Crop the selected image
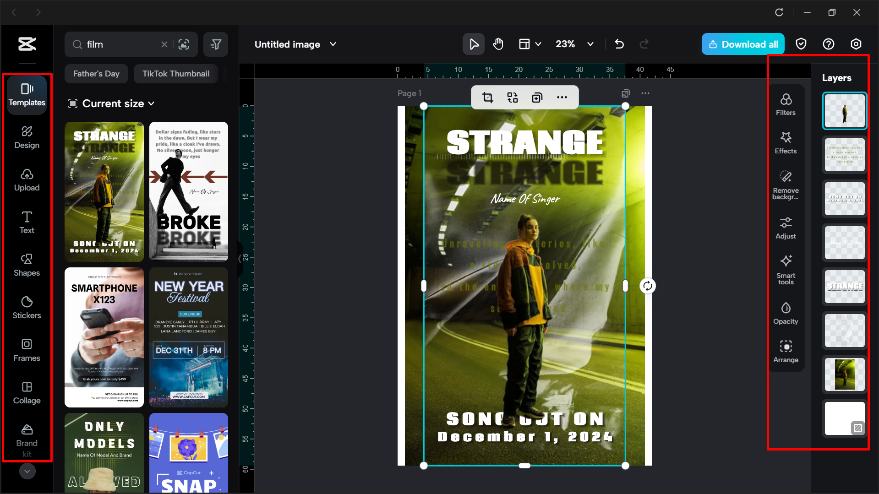 (488, 97)
